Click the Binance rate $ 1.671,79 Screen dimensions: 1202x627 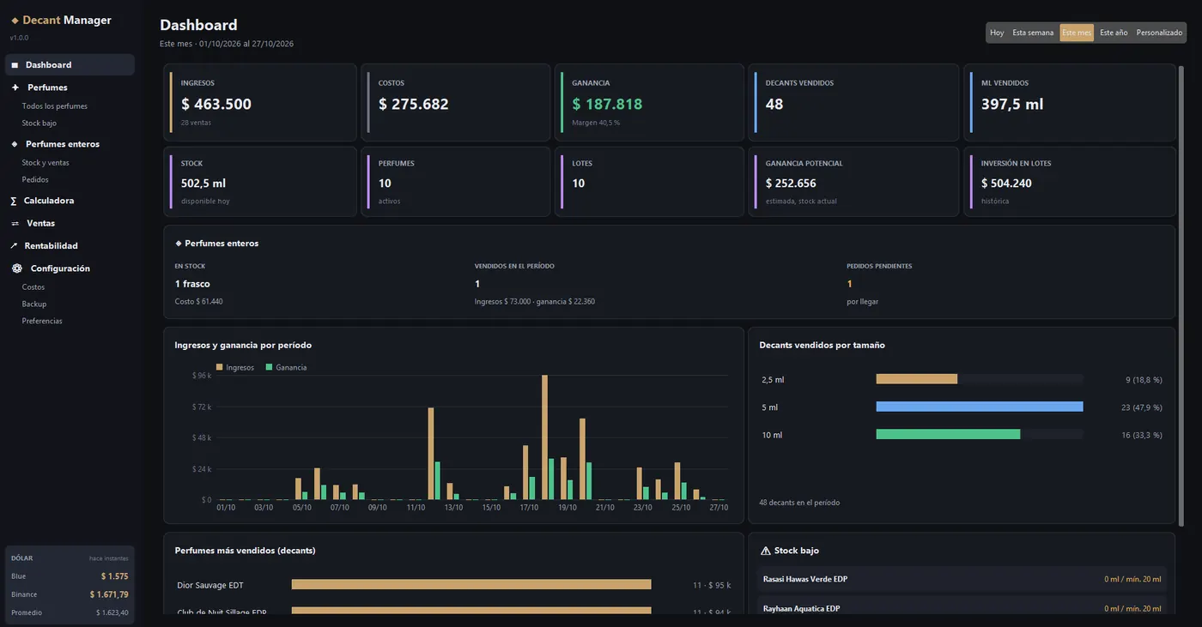click(x=109, y=594)
